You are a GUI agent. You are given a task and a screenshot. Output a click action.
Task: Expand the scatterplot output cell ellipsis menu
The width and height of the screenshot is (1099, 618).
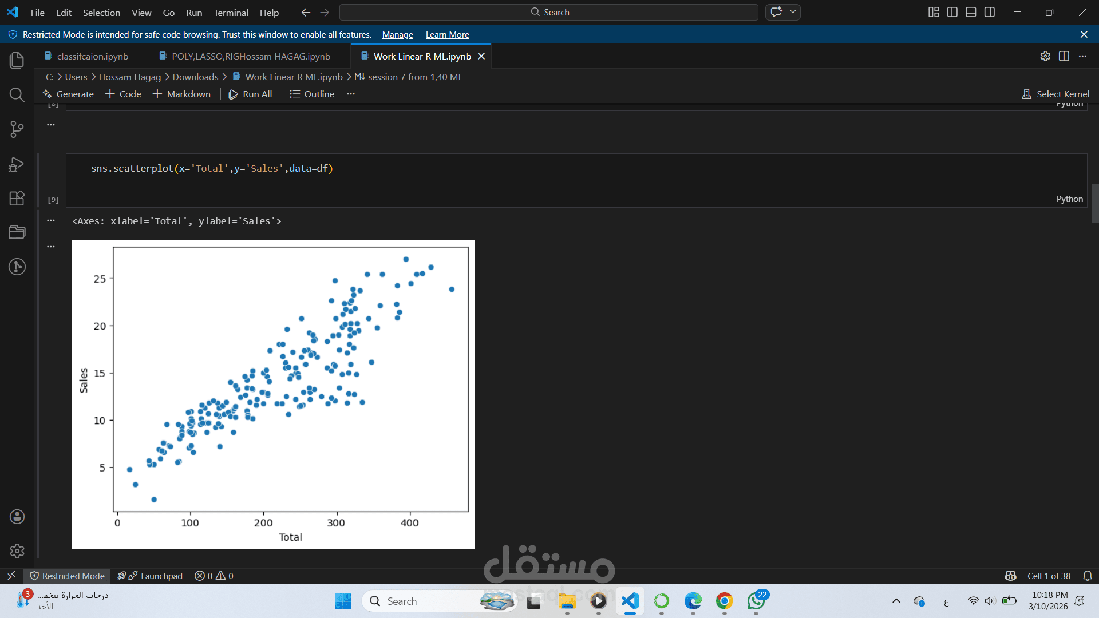tap(51, 246)
